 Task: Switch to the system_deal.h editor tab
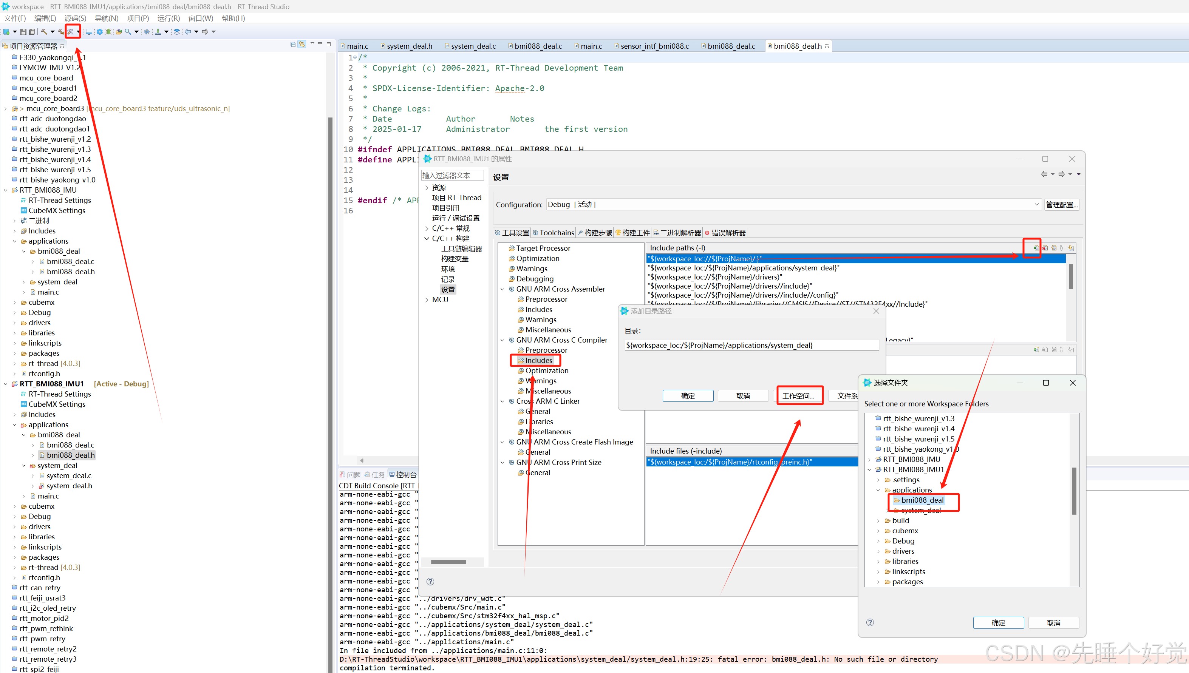(x=409, y=46)
